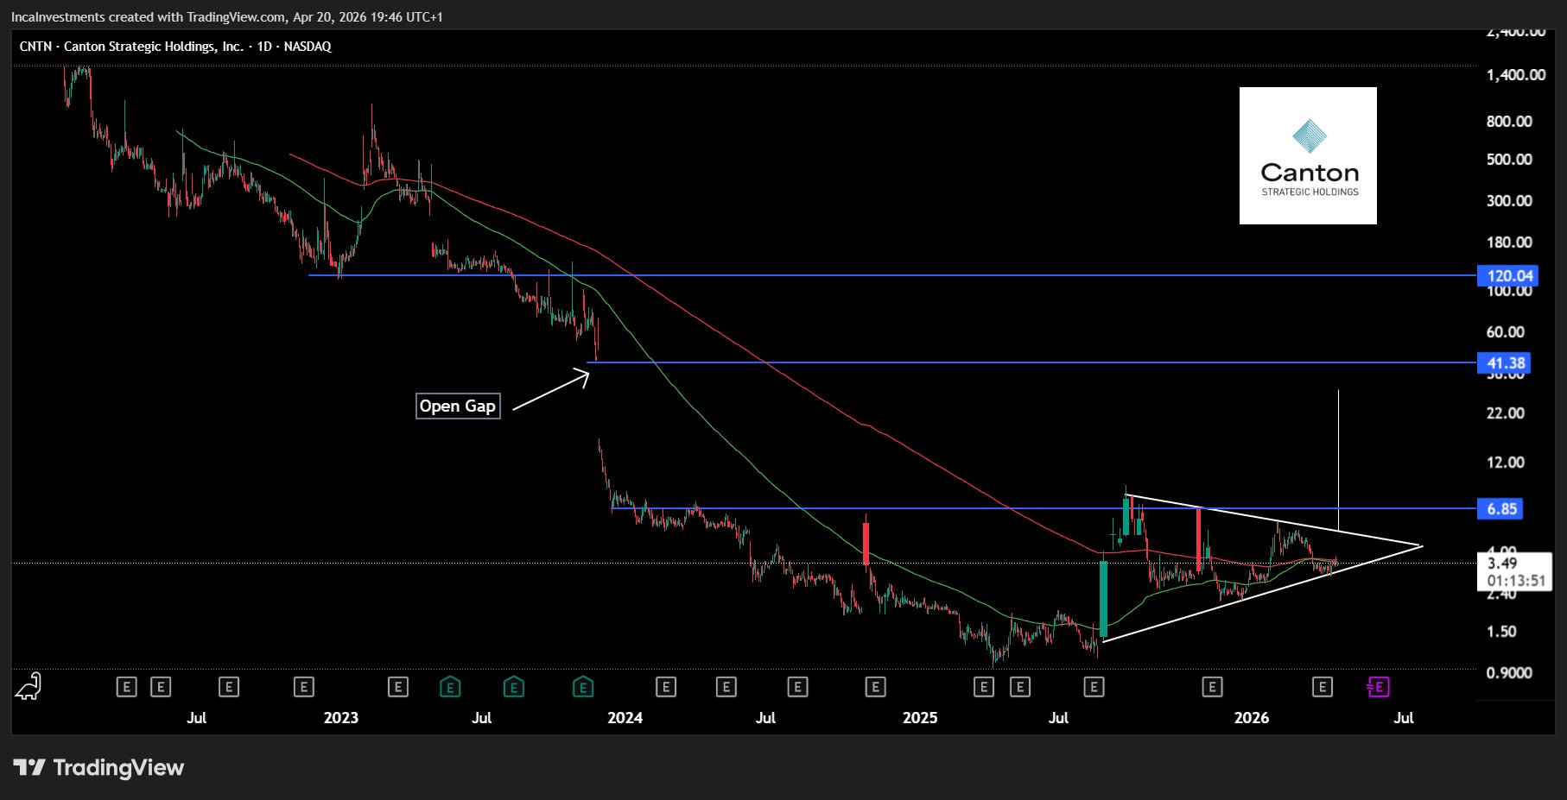Viewport: 1567px width, 800px height.
Task: Select the last gray earnings marker before the purple one
Action: click(1322, 687)
